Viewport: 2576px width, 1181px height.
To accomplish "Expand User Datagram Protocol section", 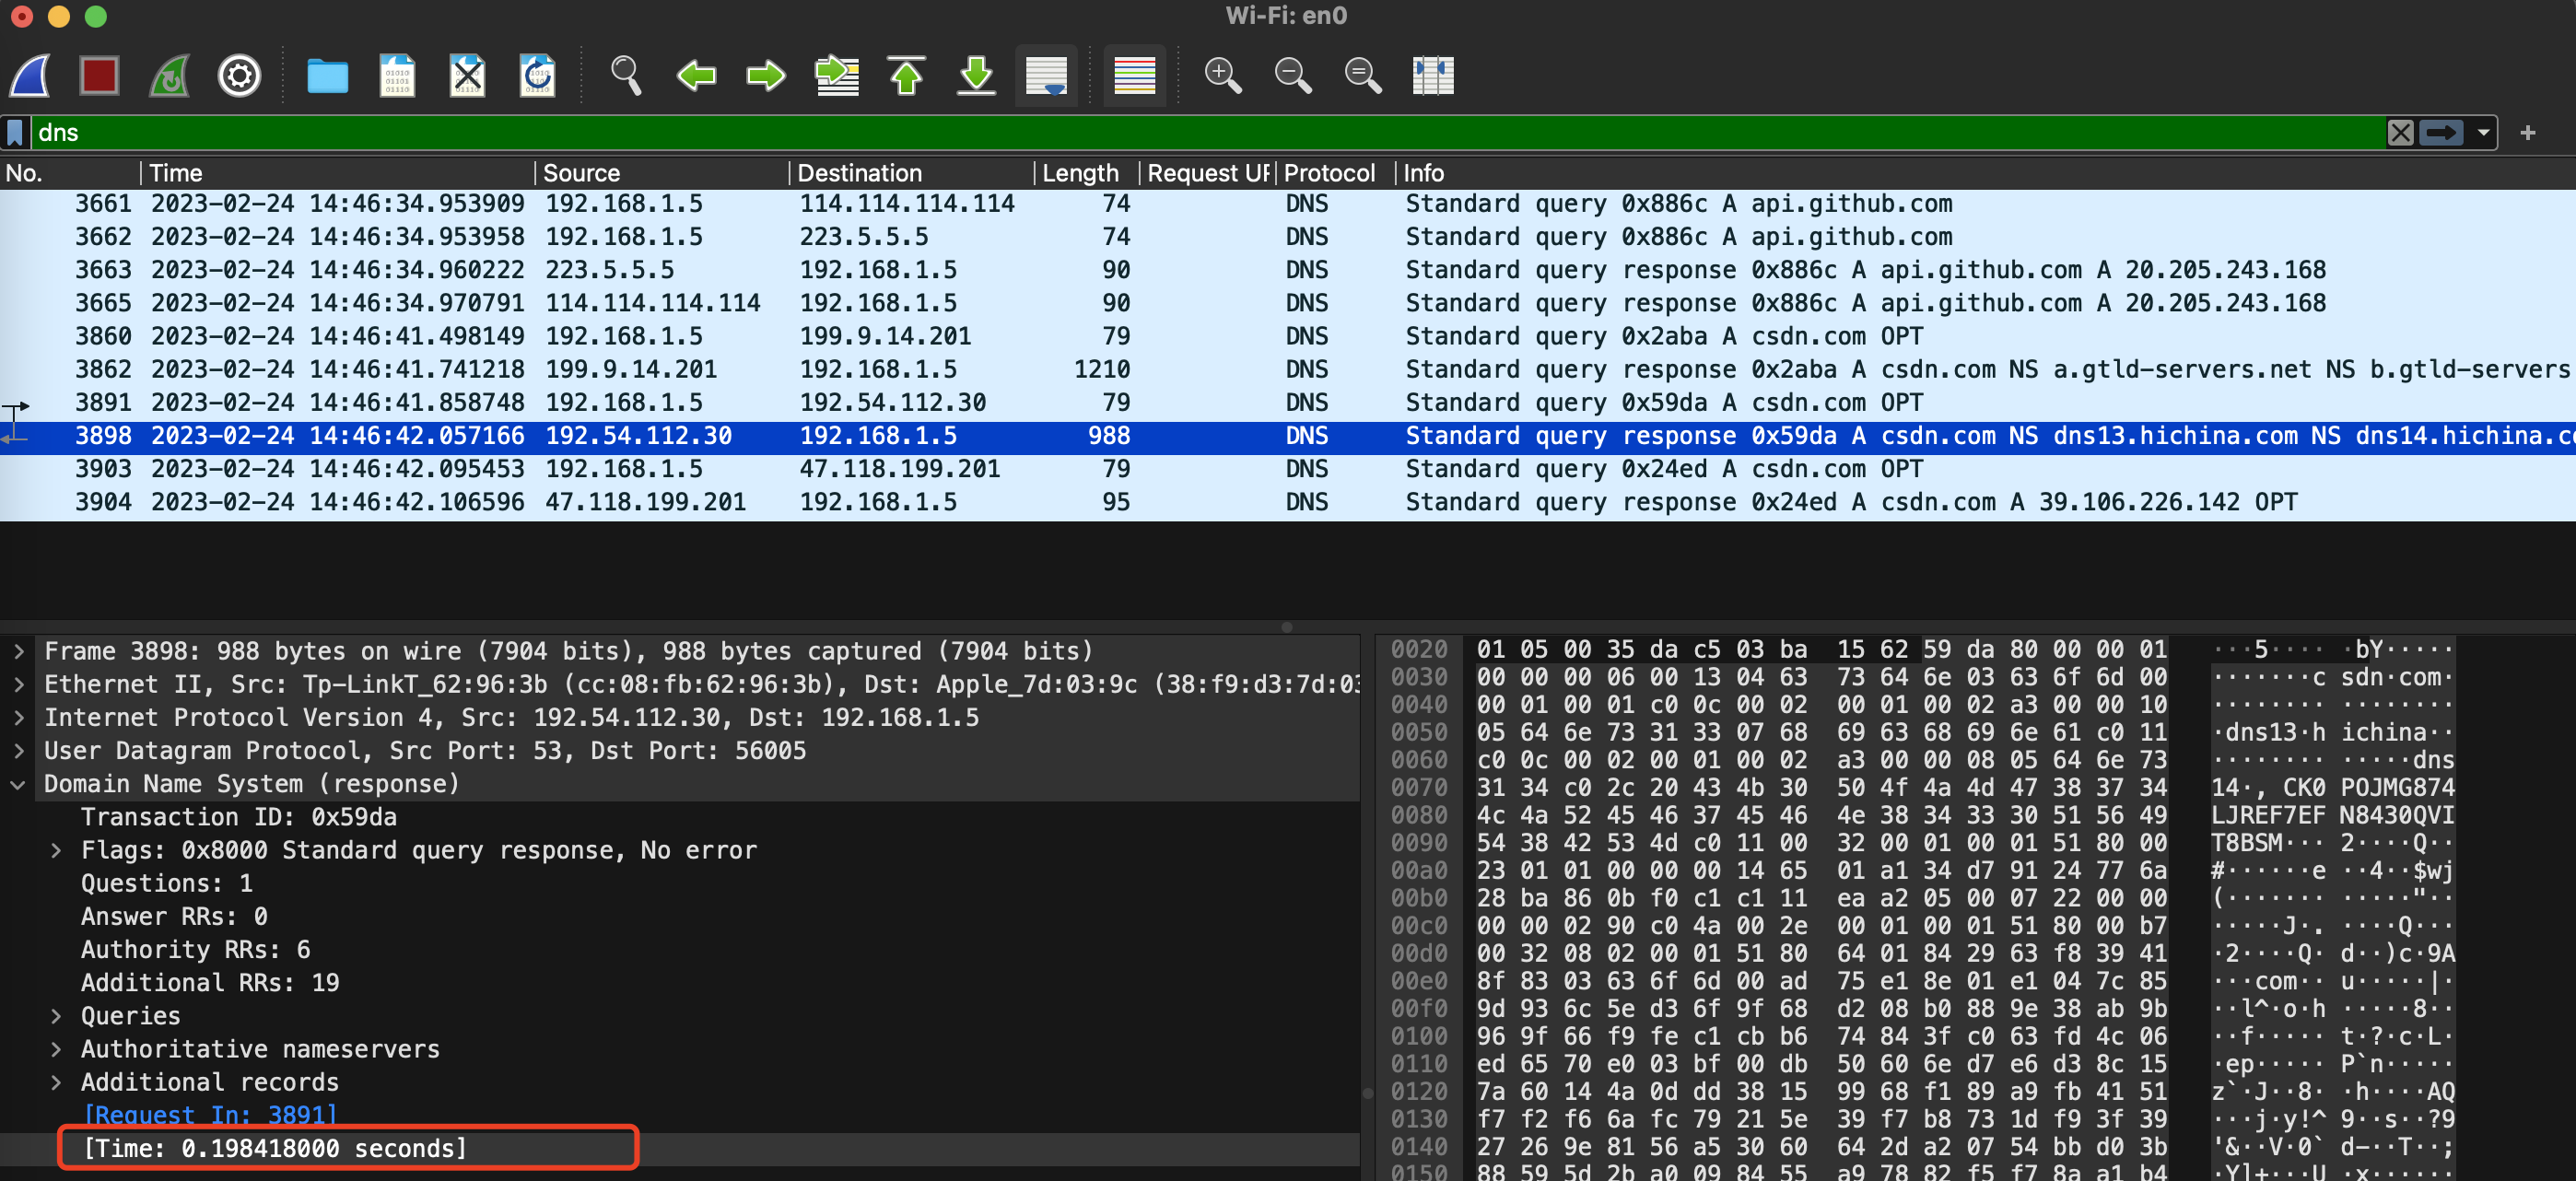I will pos(18,750).
